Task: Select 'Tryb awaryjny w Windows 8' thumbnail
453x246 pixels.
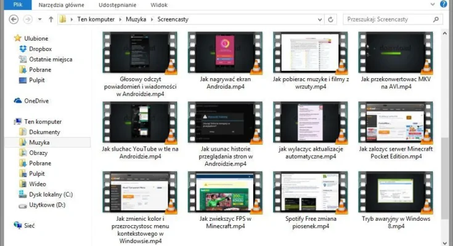Action: click(396, 192)
